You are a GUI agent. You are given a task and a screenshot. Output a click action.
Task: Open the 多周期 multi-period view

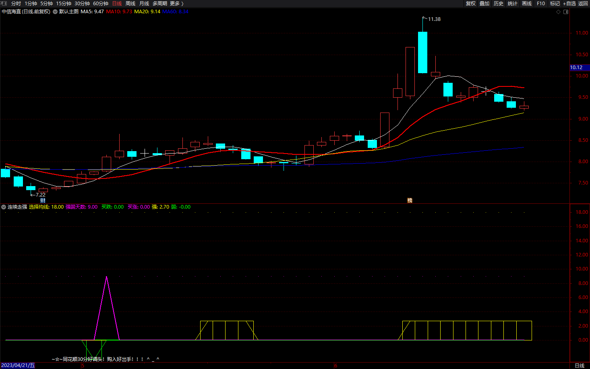159,3
